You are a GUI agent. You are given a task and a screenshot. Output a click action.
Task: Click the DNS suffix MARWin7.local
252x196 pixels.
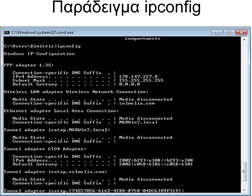point(138,122)
